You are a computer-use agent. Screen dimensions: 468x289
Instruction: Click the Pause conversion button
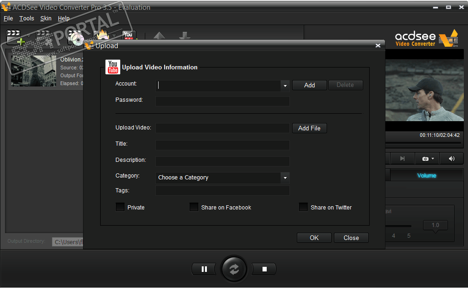coord(204,270)
